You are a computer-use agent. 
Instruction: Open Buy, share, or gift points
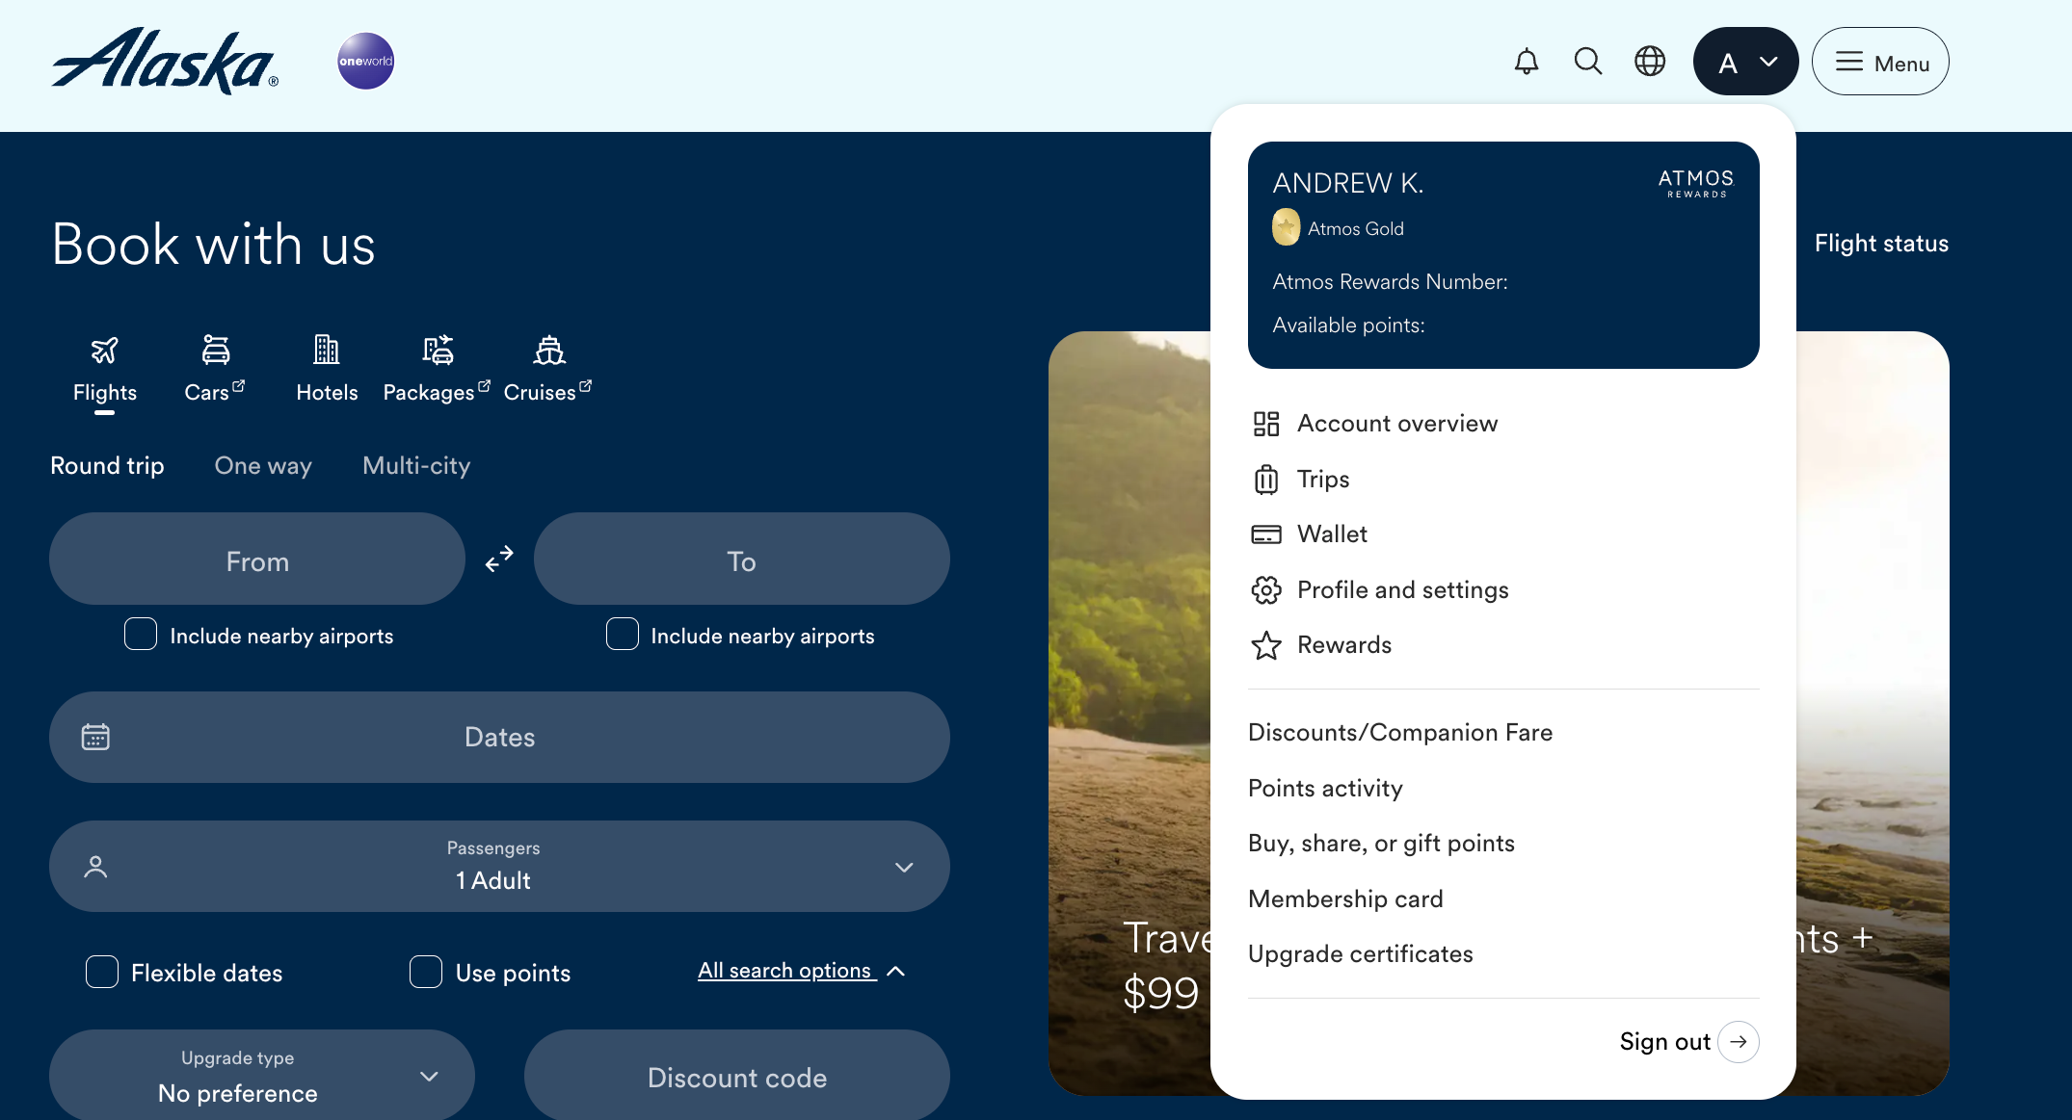click(1381, 844)
